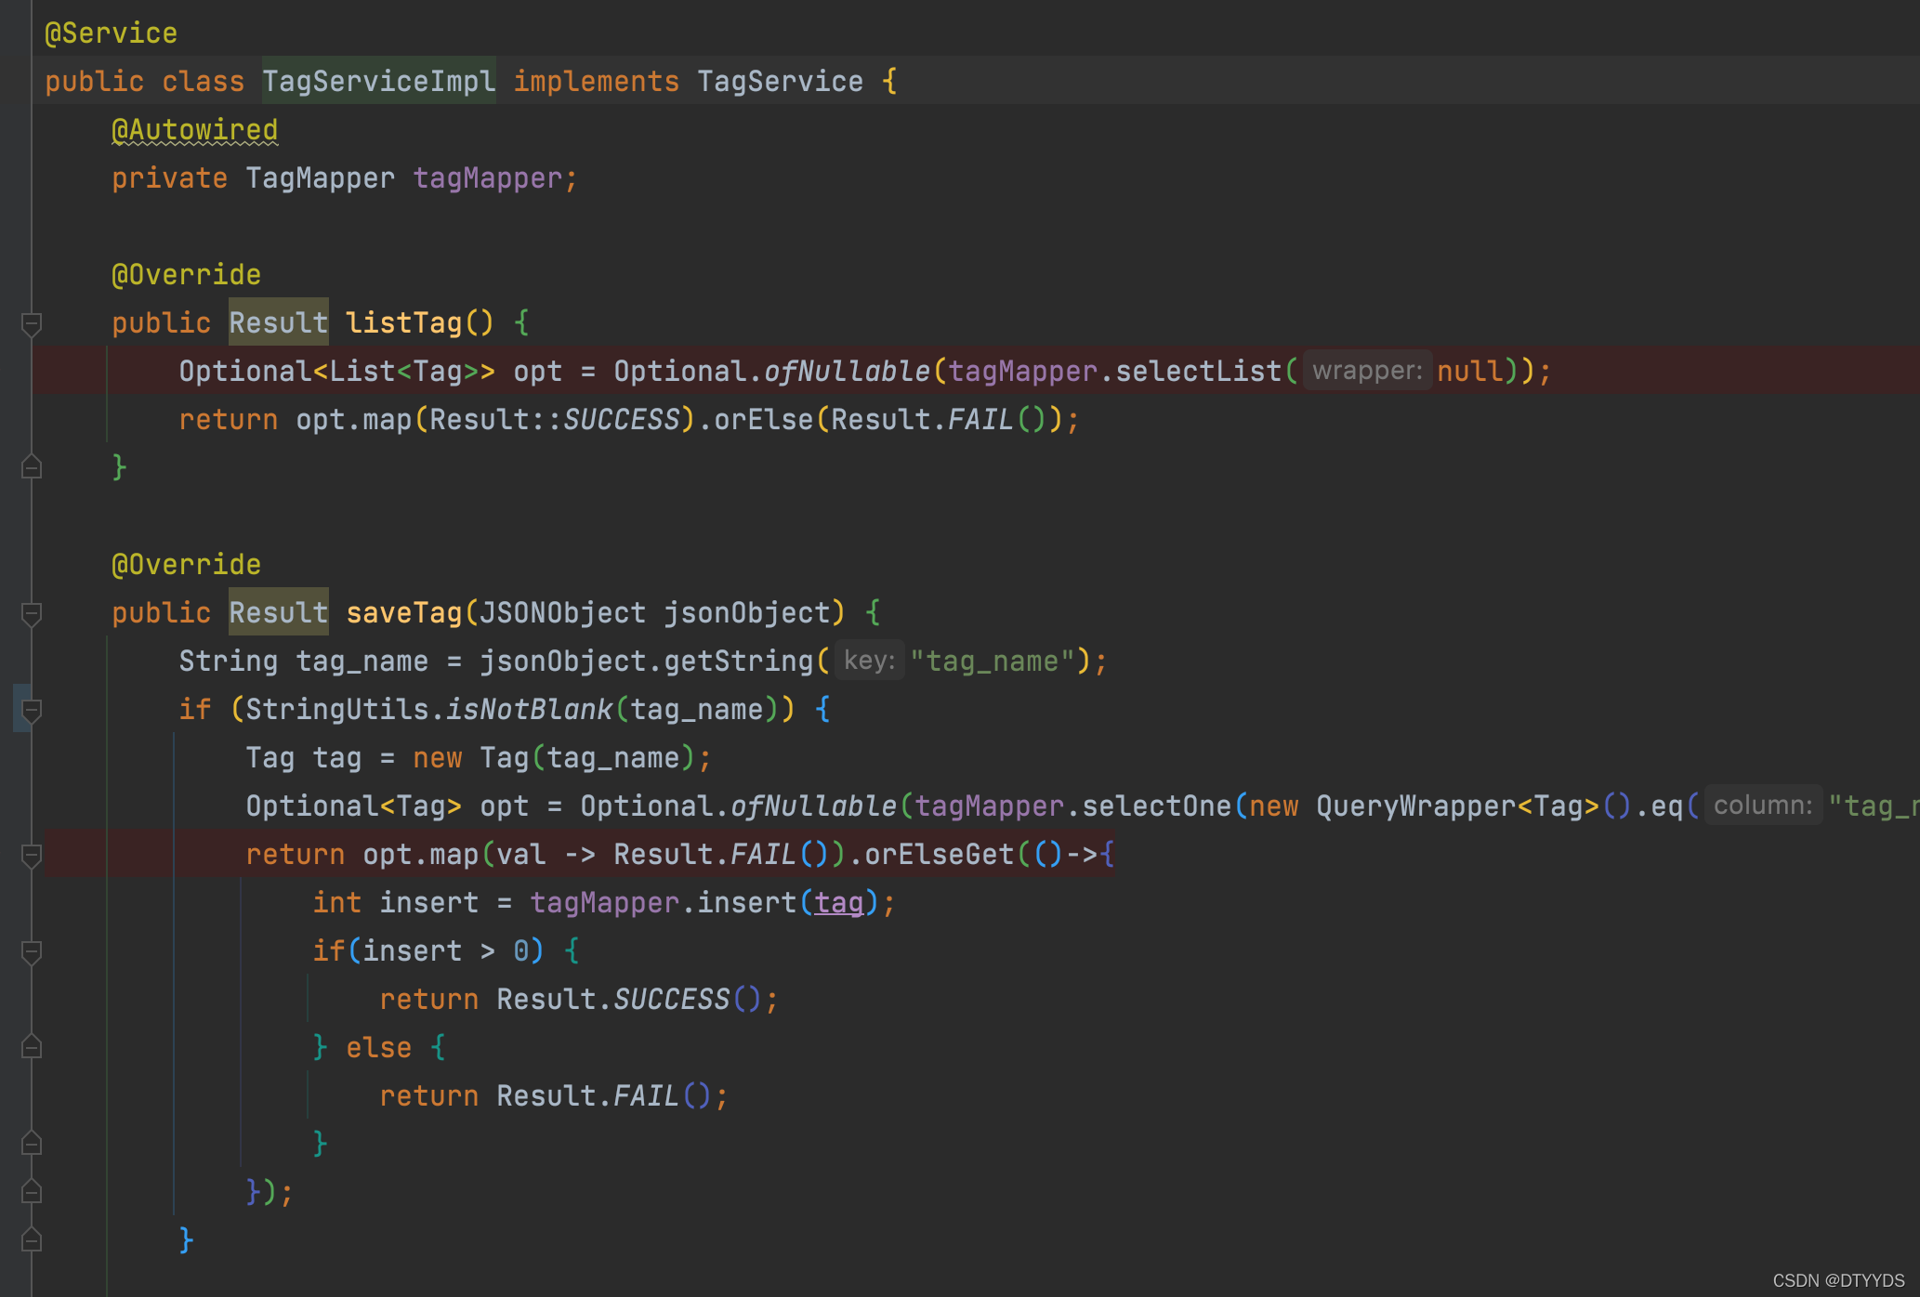Click the selectList method call
1920x1297 pixels.
tap(1198, 372)
